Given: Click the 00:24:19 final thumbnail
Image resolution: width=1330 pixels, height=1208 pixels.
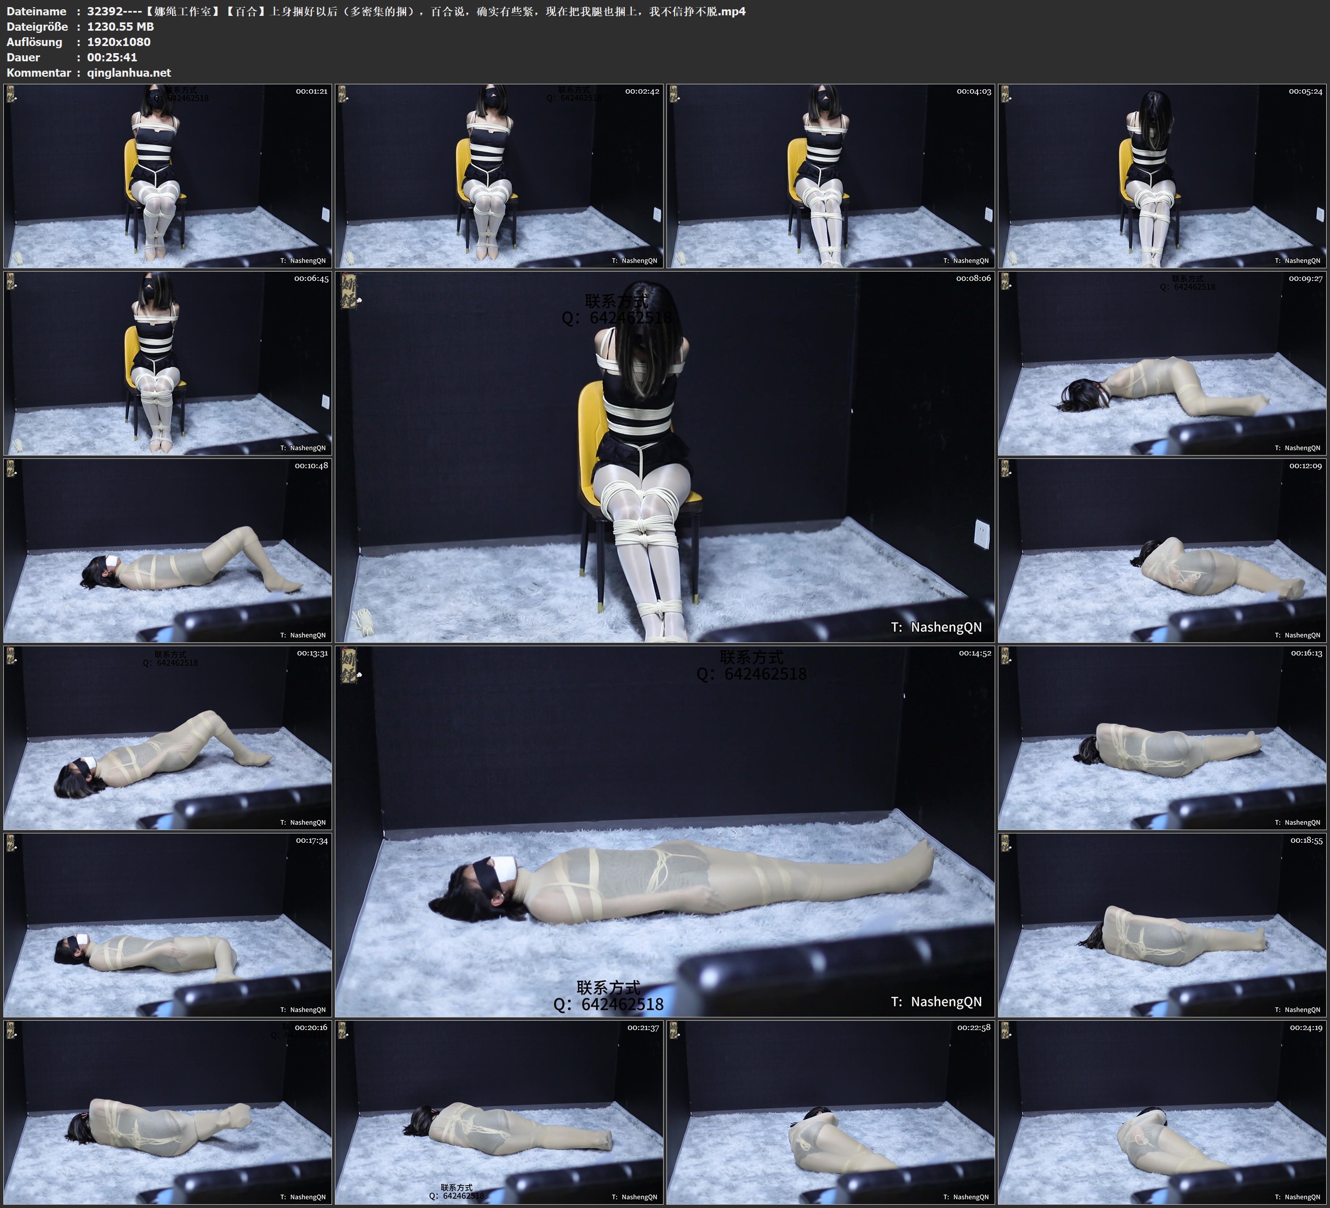Looking at the screenshot, I should pos(1163,1112).
